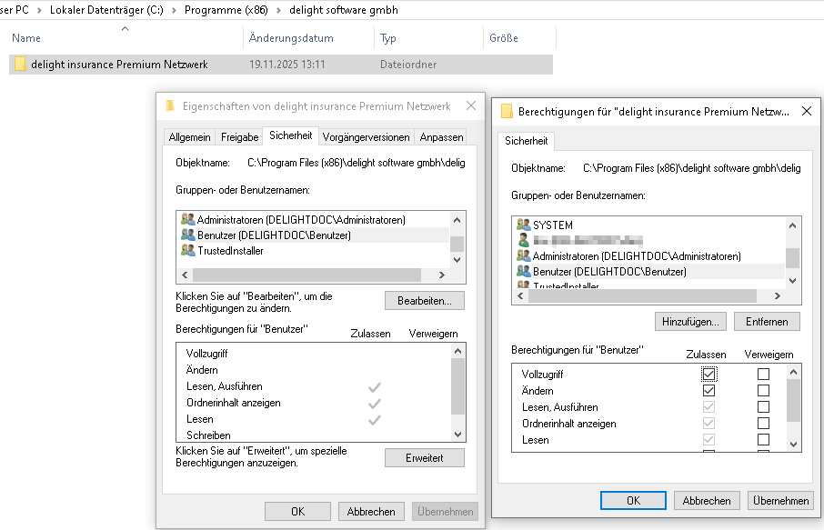Toggle Vollzugriff Zulassen checkbox
The image size is (824, 530).
(708, 374)
